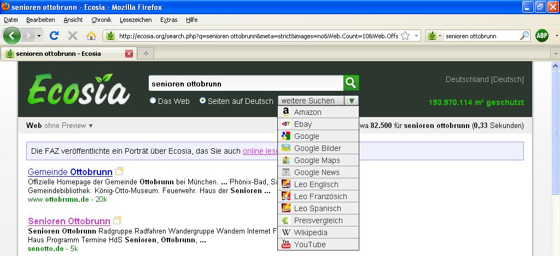560x256 pixels.
Task: Open the Chronik menu
Action: point(101,20)
